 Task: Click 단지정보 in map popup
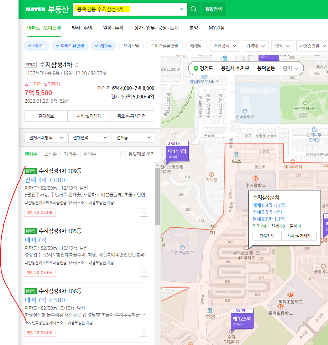tap(267, 236)
